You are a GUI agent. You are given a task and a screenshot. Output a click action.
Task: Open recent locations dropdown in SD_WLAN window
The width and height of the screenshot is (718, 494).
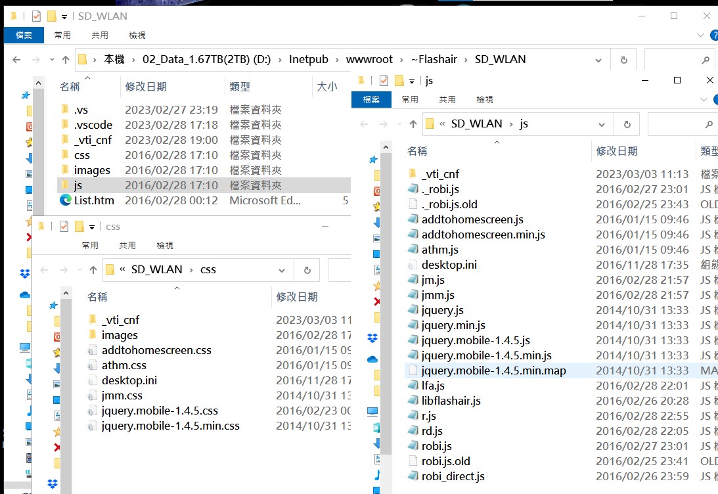tap(52, 60)
